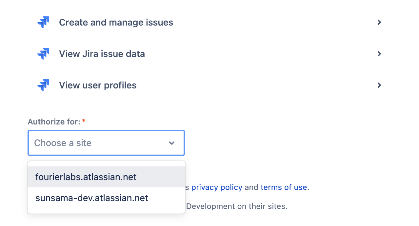The image size is (419, 226).
Task: Click the down arrow in the site selector
Action: point(172,143)
